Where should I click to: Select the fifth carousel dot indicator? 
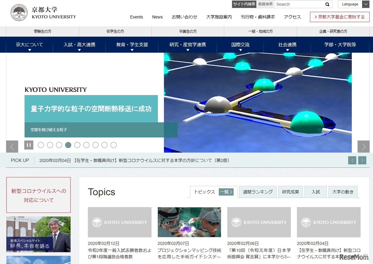pos(77,145)
